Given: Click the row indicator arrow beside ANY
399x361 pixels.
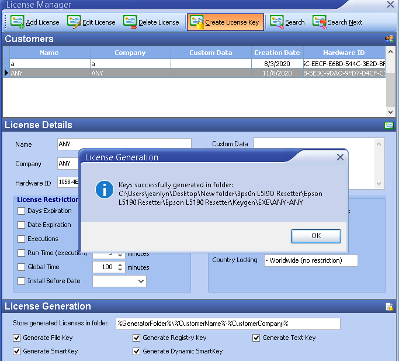Looking at the screenshot, I should click(6, 73).
